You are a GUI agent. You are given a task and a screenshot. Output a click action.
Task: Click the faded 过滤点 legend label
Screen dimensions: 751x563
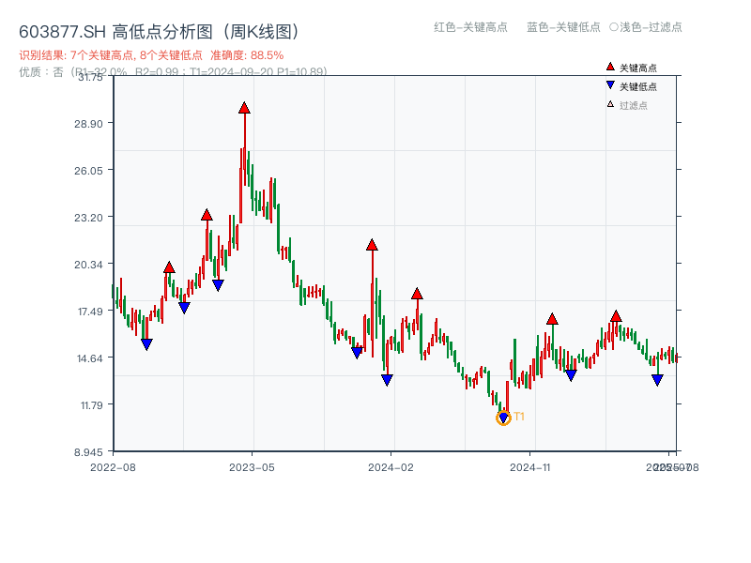pos(633,105)
